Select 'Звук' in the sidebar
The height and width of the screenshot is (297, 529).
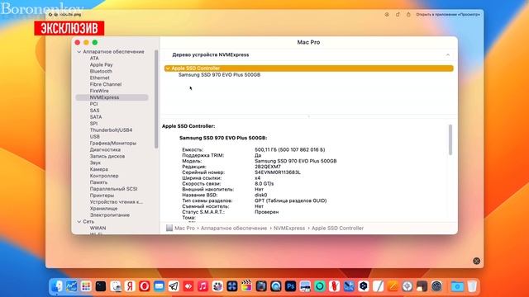(95, 163)
